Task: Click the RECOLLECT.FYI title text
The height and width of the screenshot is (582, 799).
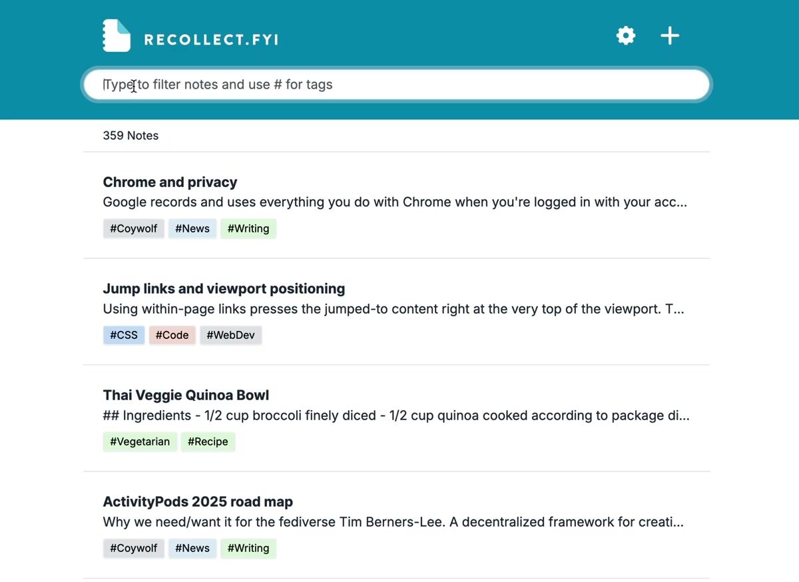Action: pyautogui.click(x=211, y=40)
